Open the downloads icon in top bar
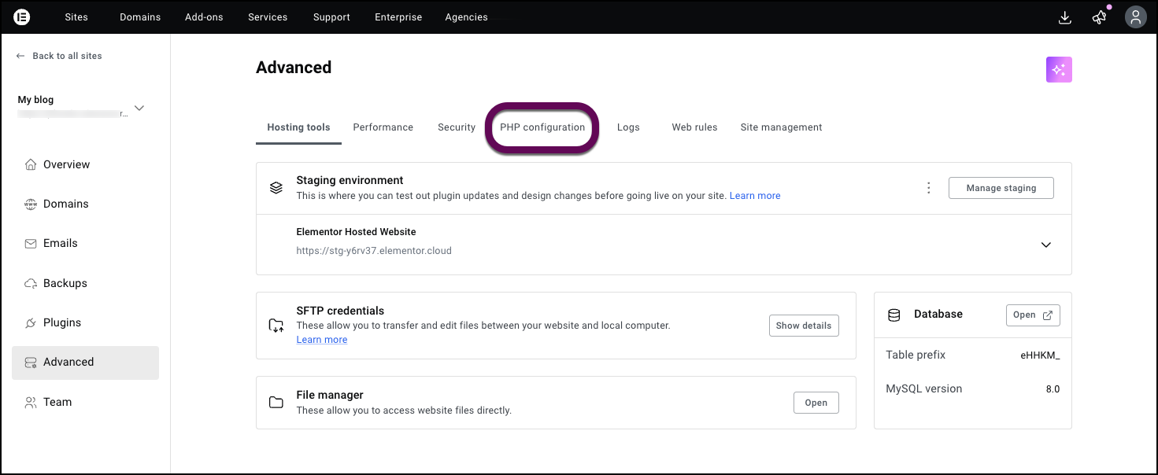The image size is (1158, 475). click(x=1065, y=17)
